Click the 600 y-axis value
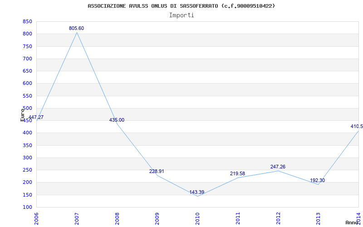Viewport: 363px width, 227px height. (27, 84)
